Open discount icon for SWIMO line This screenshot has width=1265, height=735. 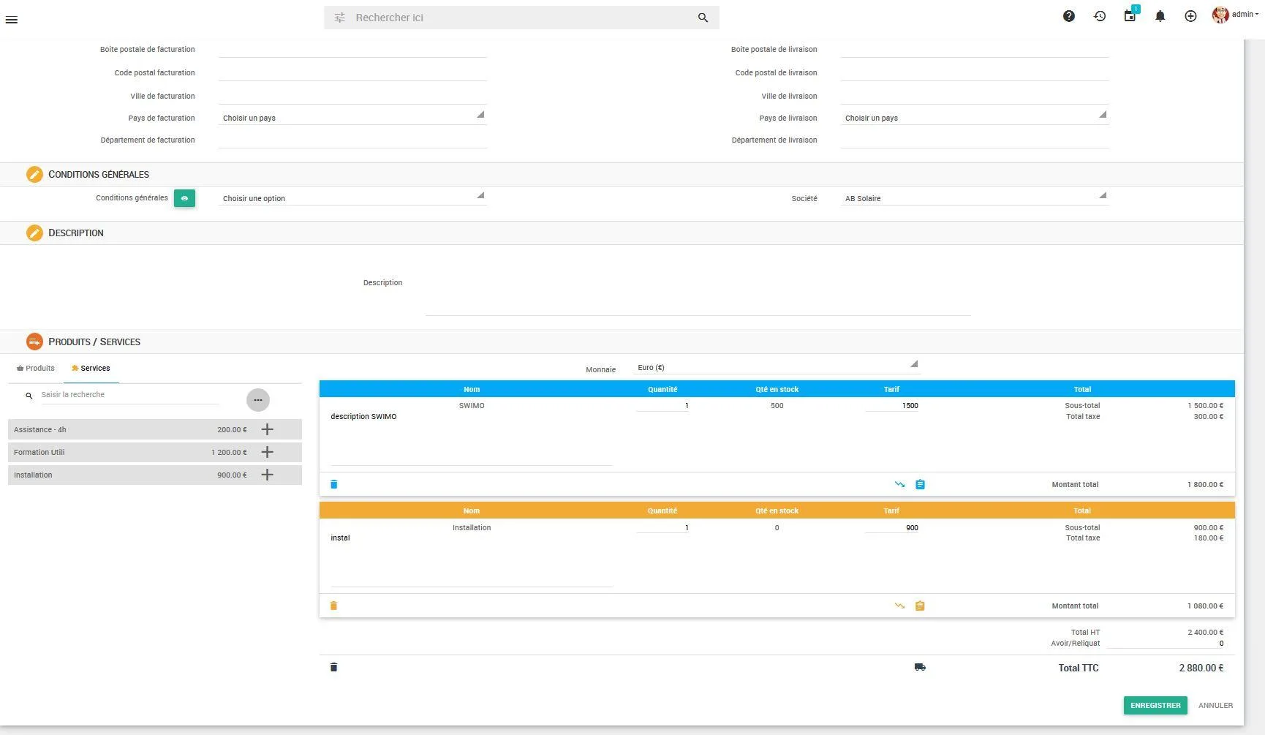click(x=899, y=484)
